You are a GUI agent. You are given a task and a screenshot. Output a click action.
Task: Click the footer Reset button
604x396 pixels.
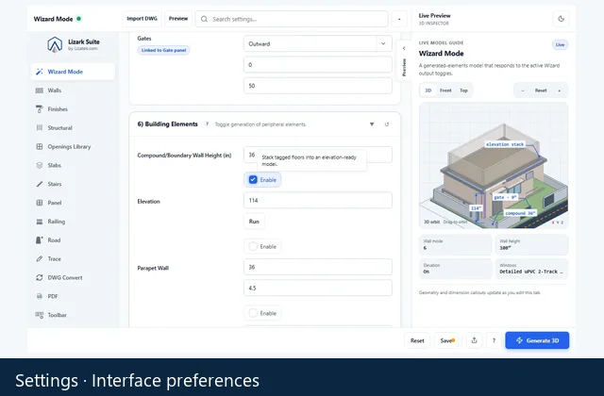(x=417, y=340)
